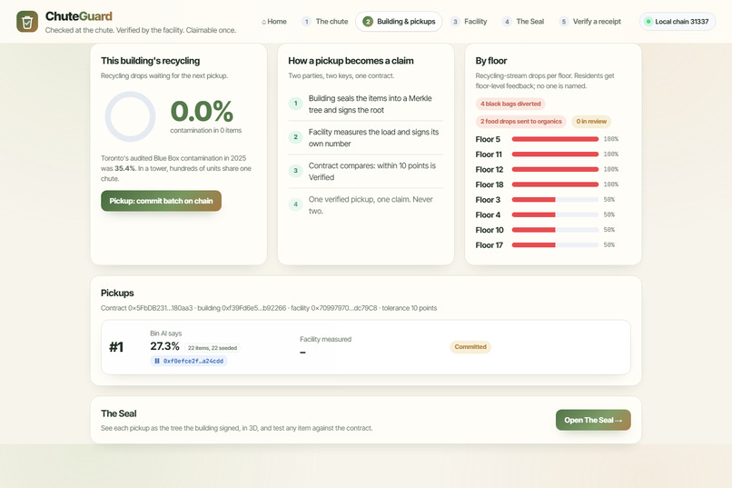Viewport: 732px width, 488px height.
Task: Click the 0 in review badge
Action: pos(591,122)
